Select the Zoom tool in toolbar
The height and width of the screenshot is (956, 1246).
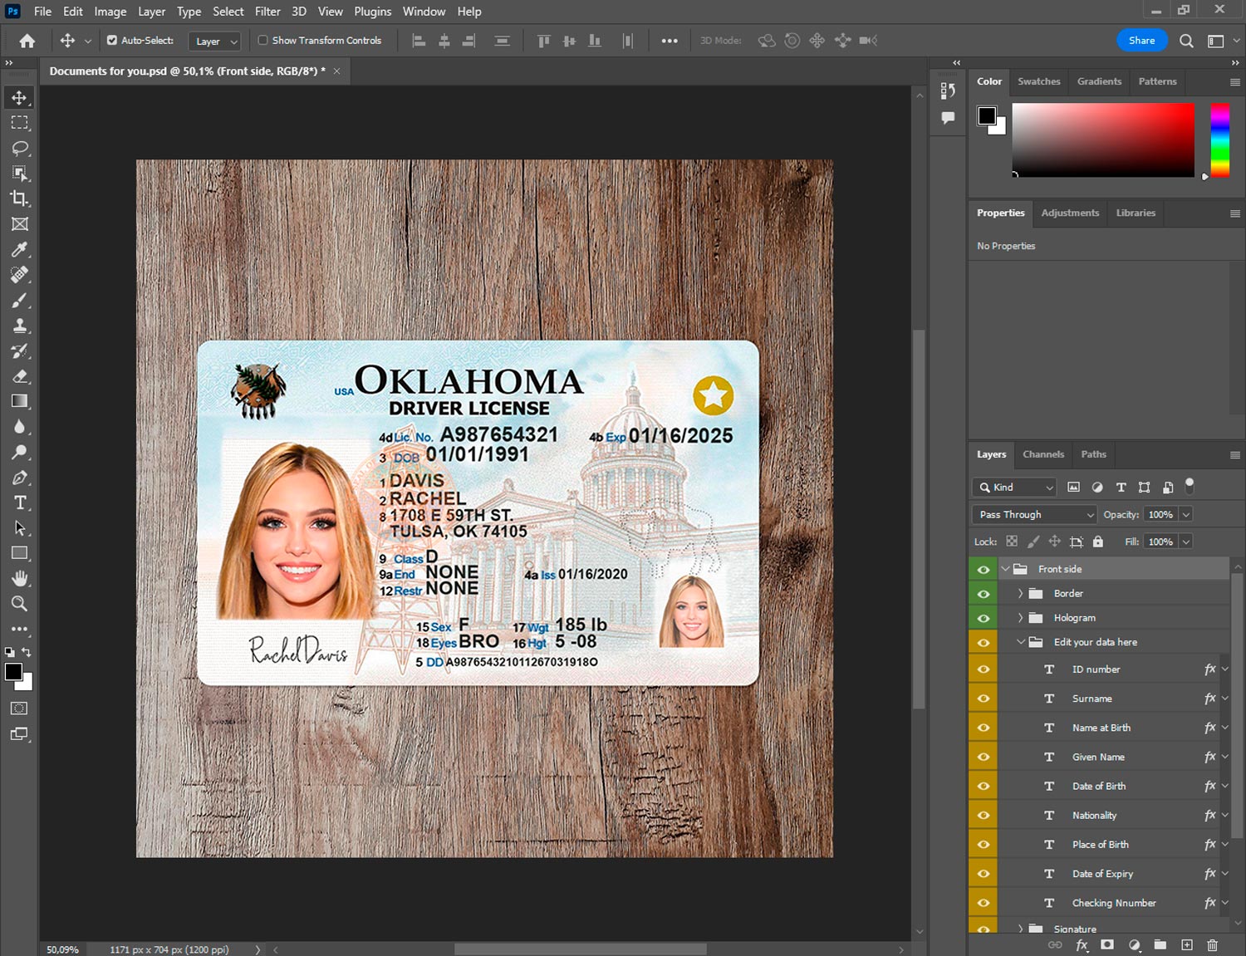point(19,604)
